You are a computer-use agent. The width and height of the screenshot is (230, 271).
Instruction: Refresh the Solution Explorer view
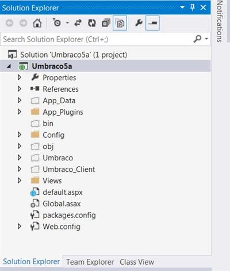click(92, 23)
